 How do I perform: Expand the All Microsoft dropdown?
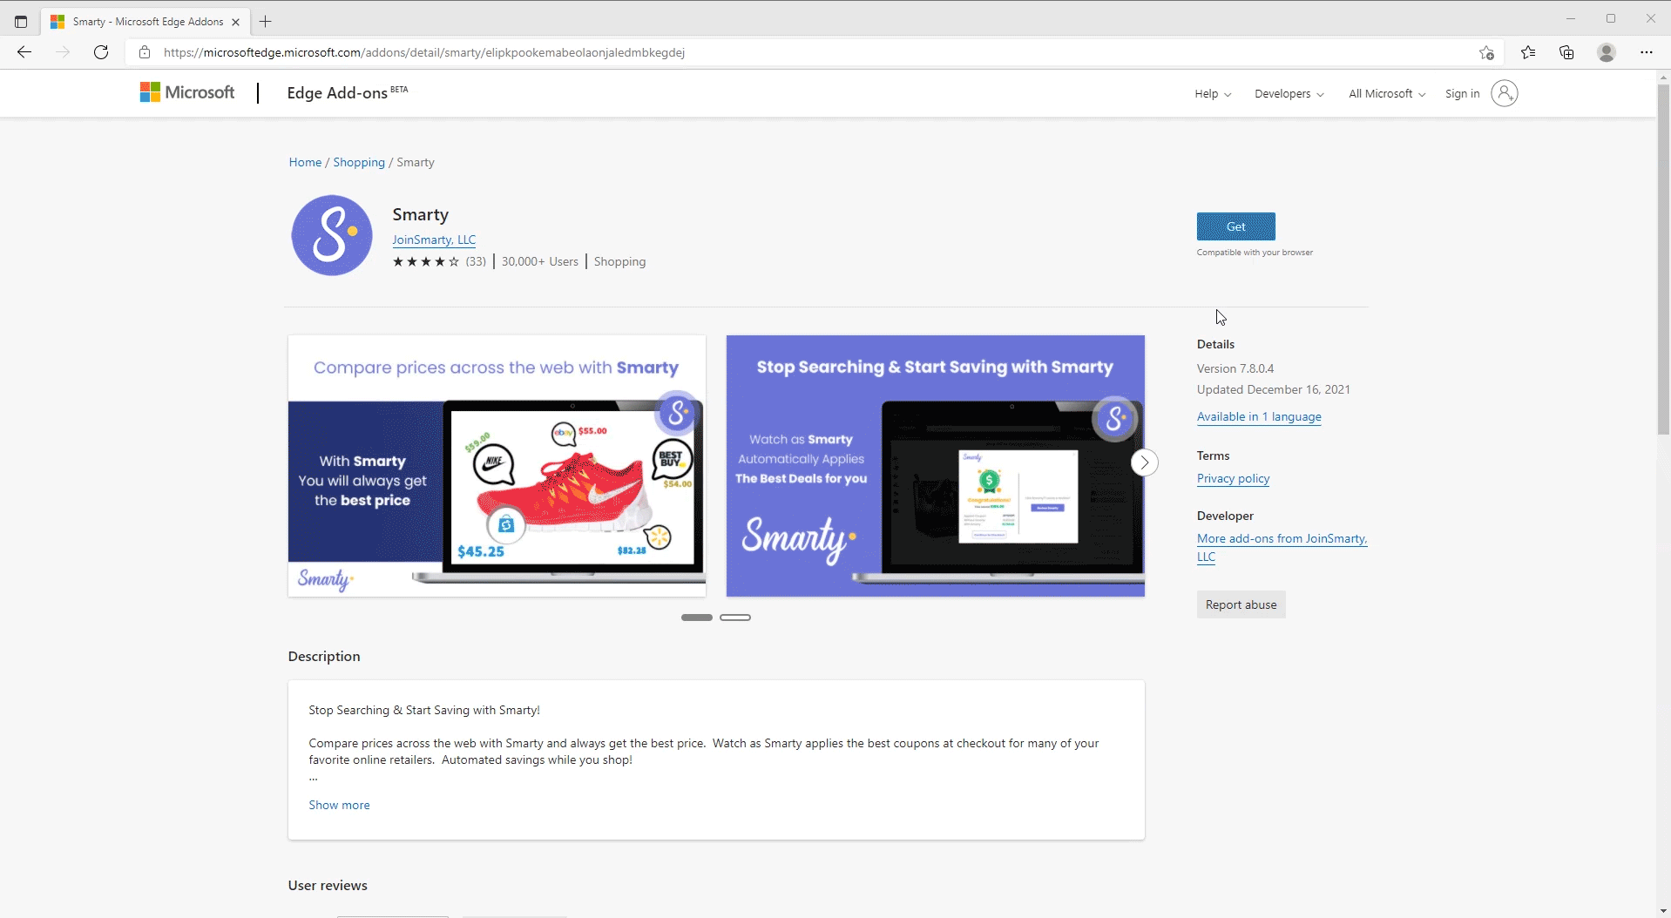coord(1385,93)
